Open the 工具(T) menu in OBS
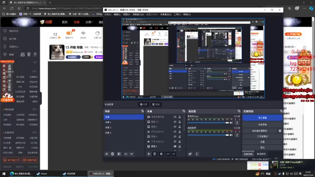The height and width of the screenshot is (177, 315). click(x=177, y=15)
